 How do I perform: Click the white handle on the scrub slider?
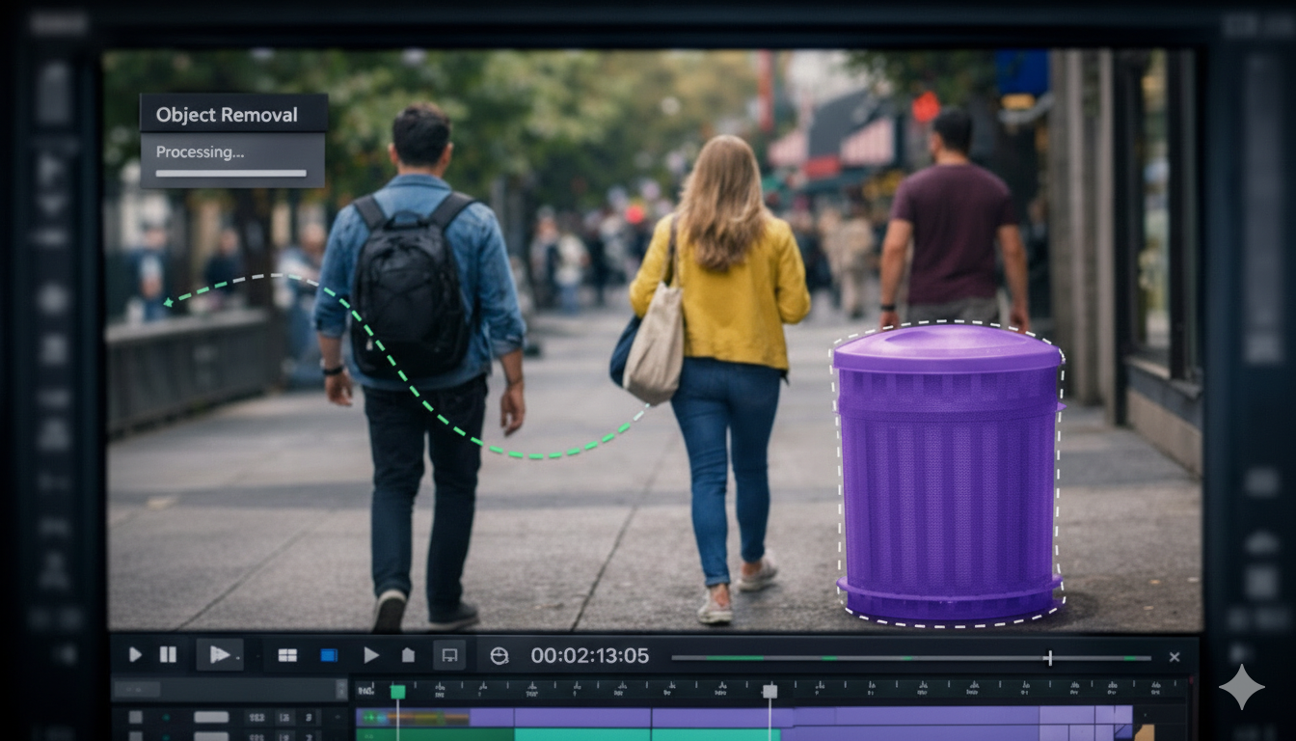[x=1049, y=658]
